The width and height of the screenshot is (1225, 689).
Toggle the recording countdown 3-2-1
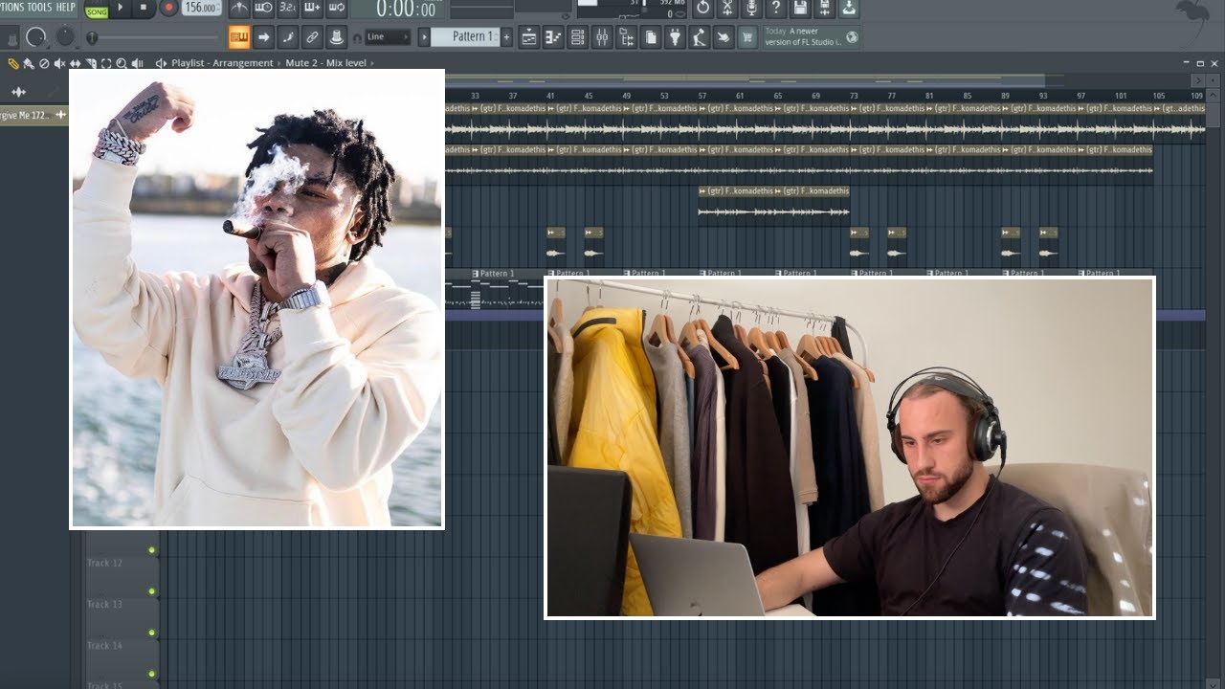tap(287, 10)
